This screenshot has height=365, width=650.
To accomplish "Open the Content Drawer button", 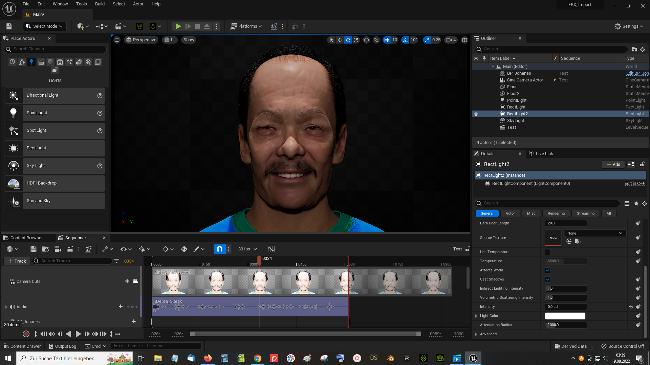I will [x=22, y=346].
